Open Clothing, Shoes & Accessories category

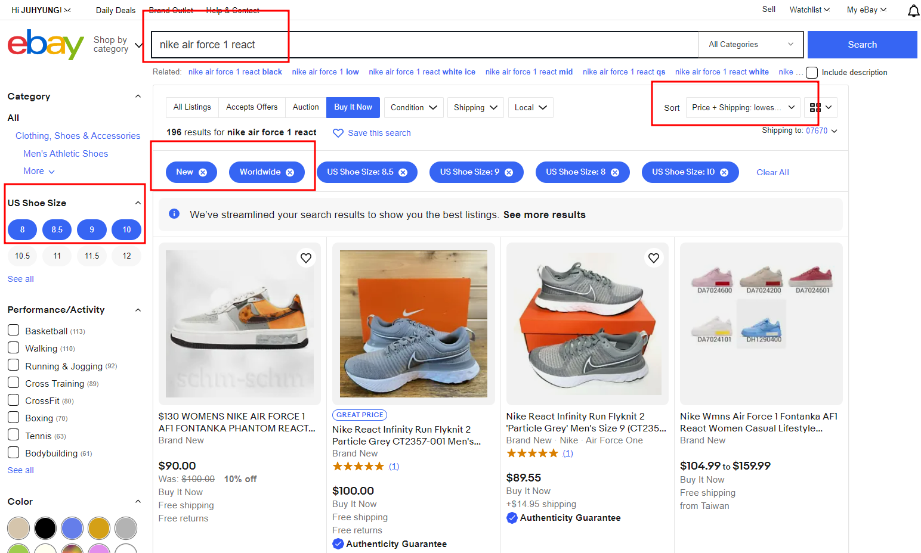coord(78,136)
